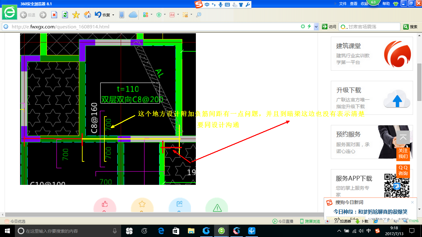
Task: Click the screenshot scissors icon
Action: [x=185, y=15]
